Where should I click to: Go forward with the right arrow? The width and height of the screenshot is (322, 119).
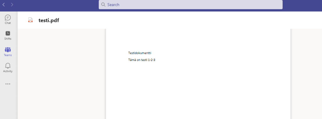12,4
